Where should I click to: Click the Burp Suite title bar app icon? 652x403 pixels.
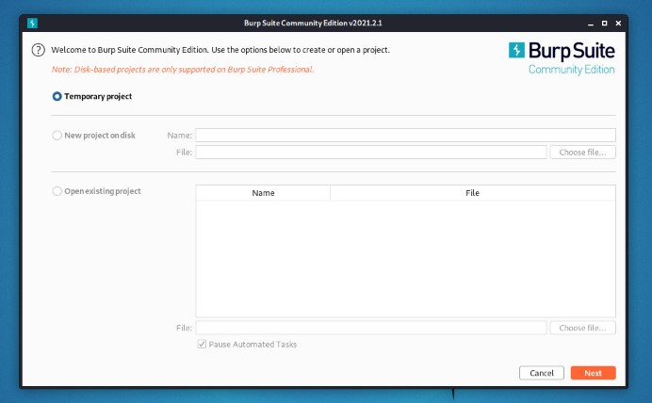coord(32,23)
